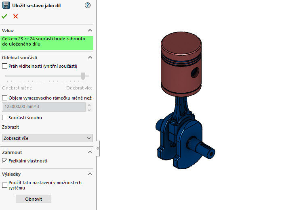Screen dimensions: 303x210
Task: Open the Zobrazit vše dropdown
Action: point(47,138)
